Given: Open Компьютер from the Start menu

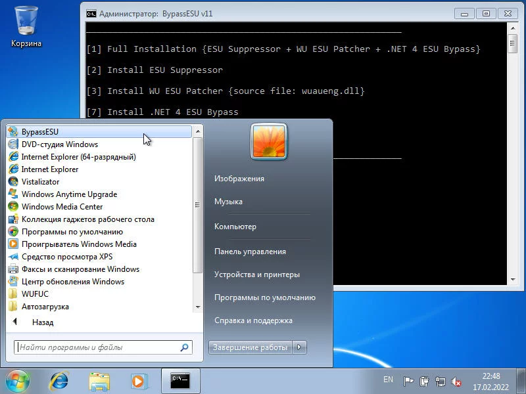Looking at the screenshot, I should click(235, 227).
